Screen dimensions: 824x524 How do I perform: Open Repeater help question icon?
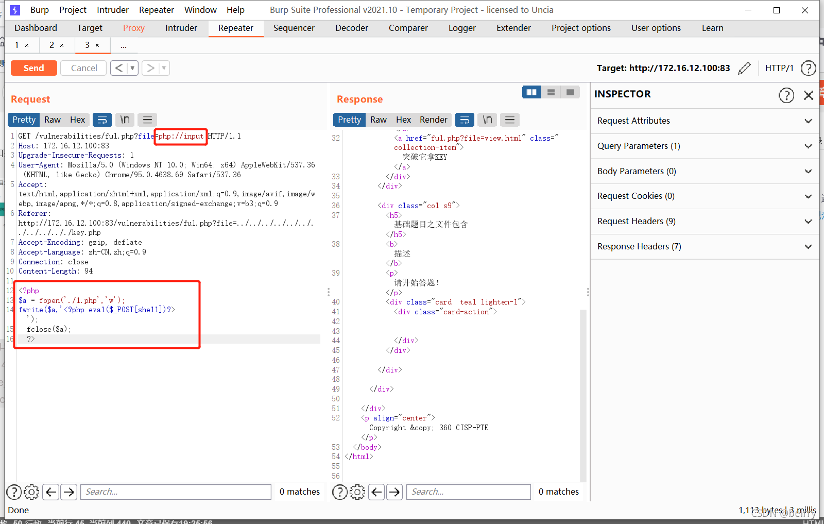point(809,68)
